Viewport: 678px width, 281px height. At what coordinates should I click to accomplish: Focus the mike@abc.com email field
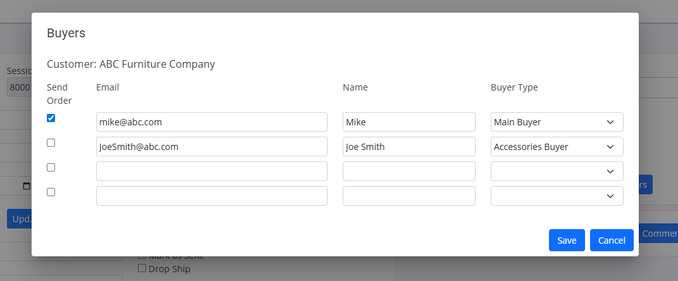pyautogui.click(x=212, y=122)
